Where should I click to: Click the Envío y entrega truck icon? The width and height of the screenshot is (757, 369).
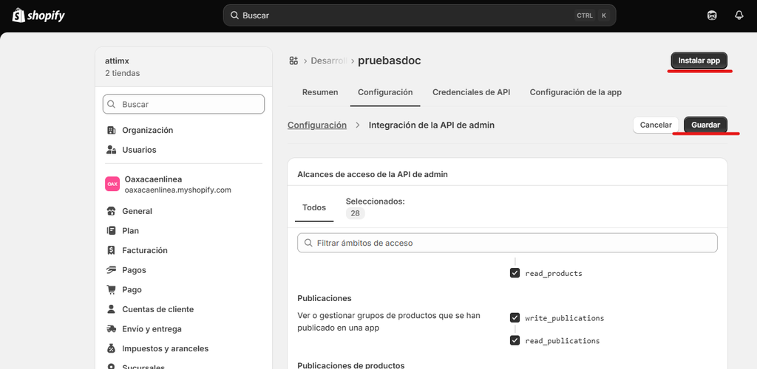[x=111, y=329]
